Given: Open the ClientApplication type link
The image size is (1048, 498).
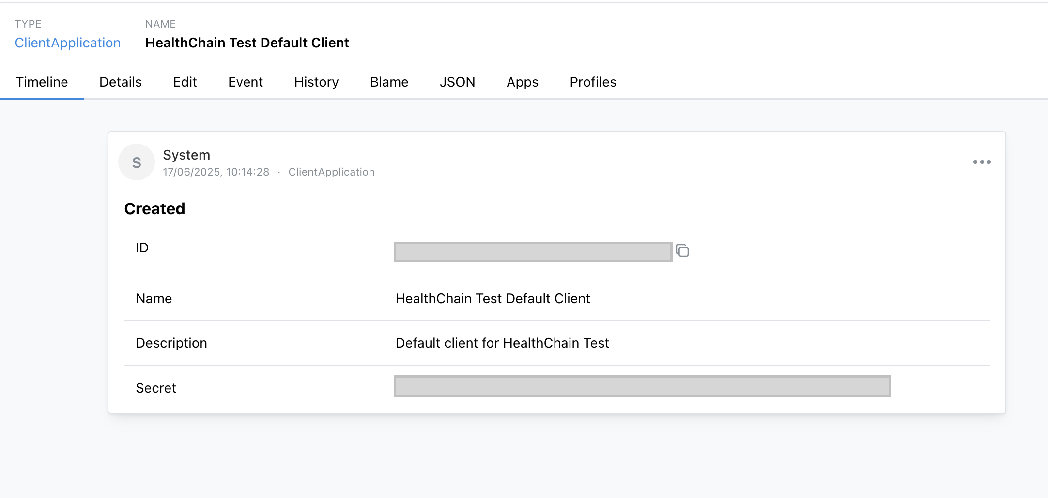Looking at the screenshot, I should (68, 43).
